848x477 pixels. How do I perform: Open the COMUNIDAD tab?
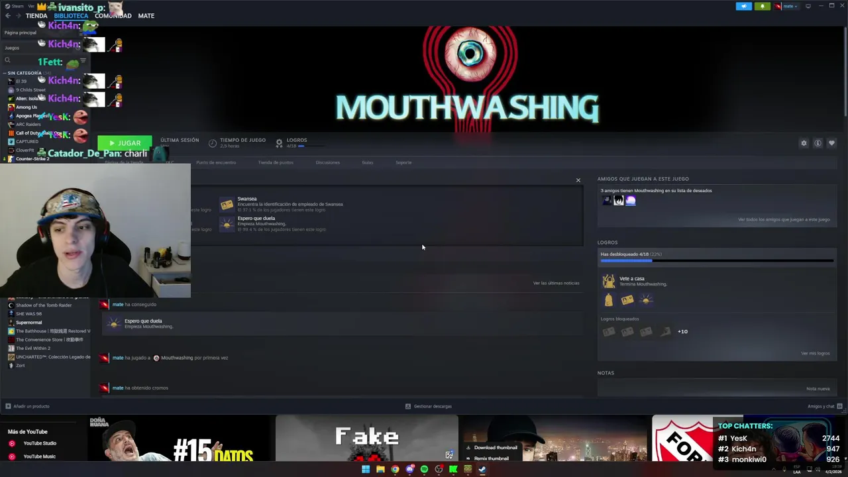[x=113, y=16]
